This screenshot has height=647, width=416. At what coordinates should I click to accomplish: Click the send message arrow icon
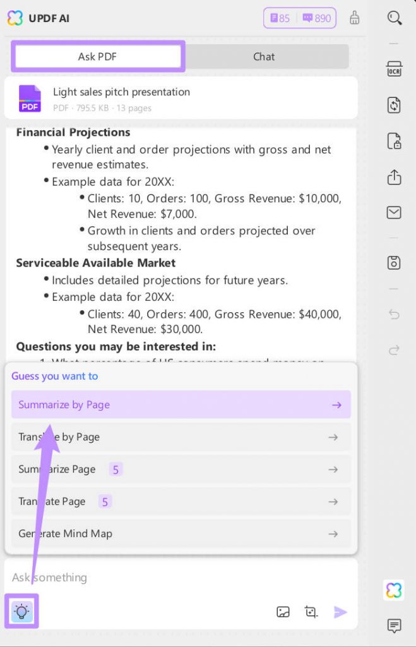pyautogui.click(x=340, y=612)
